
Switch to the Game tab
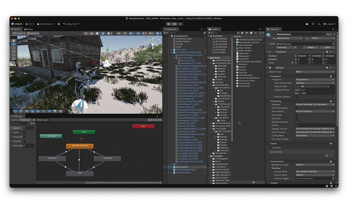29,29
